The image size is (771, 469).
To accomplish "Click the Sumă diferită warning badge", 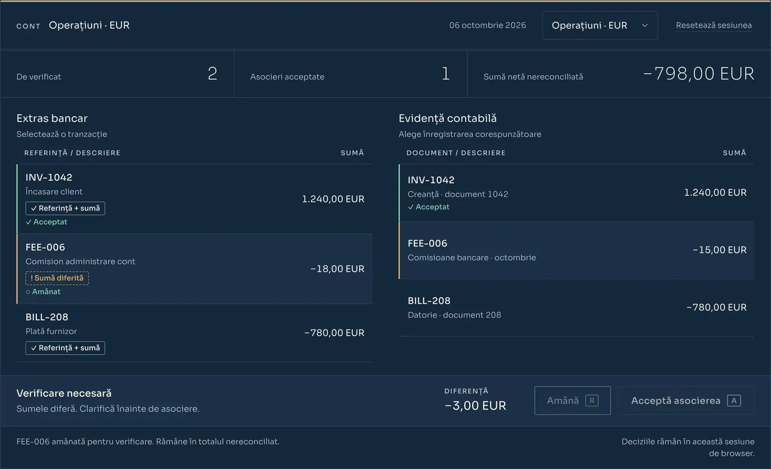I will point(57,278).
